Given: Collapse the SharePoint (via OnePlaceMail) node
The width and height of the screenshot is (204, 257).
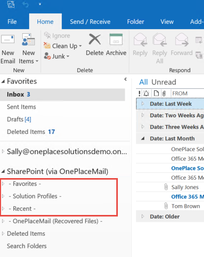Looking at the screenshot, I should [3, 171].
